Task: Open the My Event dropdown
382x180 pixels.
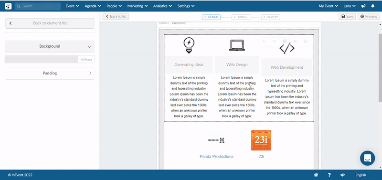Action: (x=329, y=6)
